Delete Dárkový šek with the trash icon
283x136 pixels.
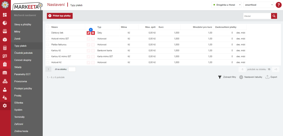(93, 33)
